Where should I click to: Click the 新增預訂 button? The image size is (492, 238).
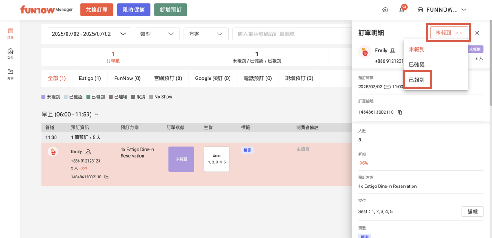pos(171,10)
